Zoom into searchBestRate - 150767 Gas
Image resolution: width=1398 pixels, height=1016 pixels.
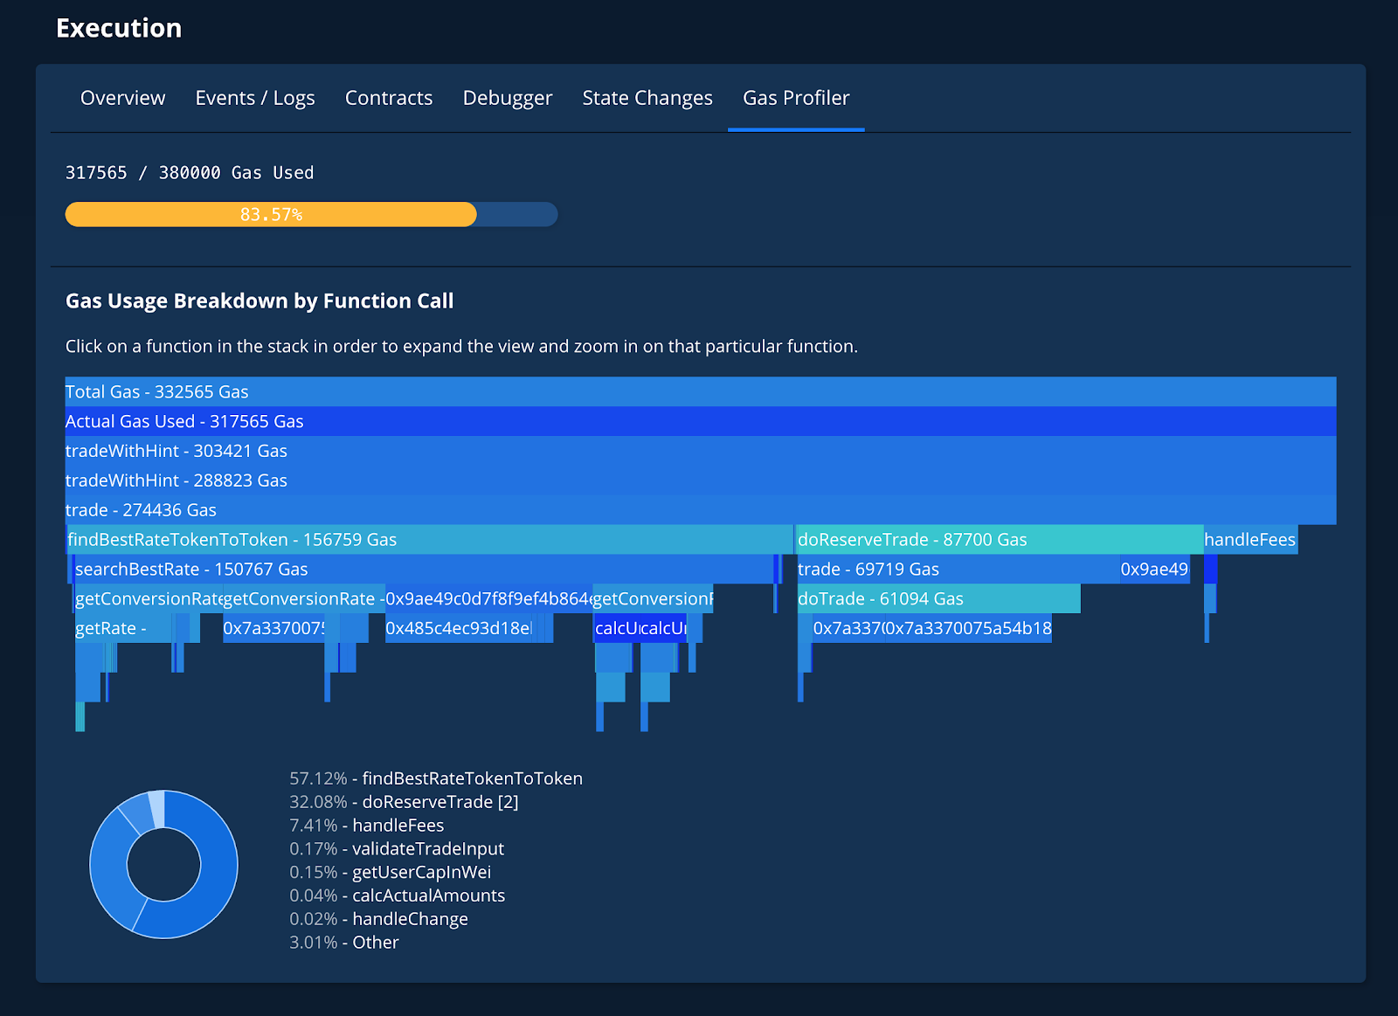(424, 570)
